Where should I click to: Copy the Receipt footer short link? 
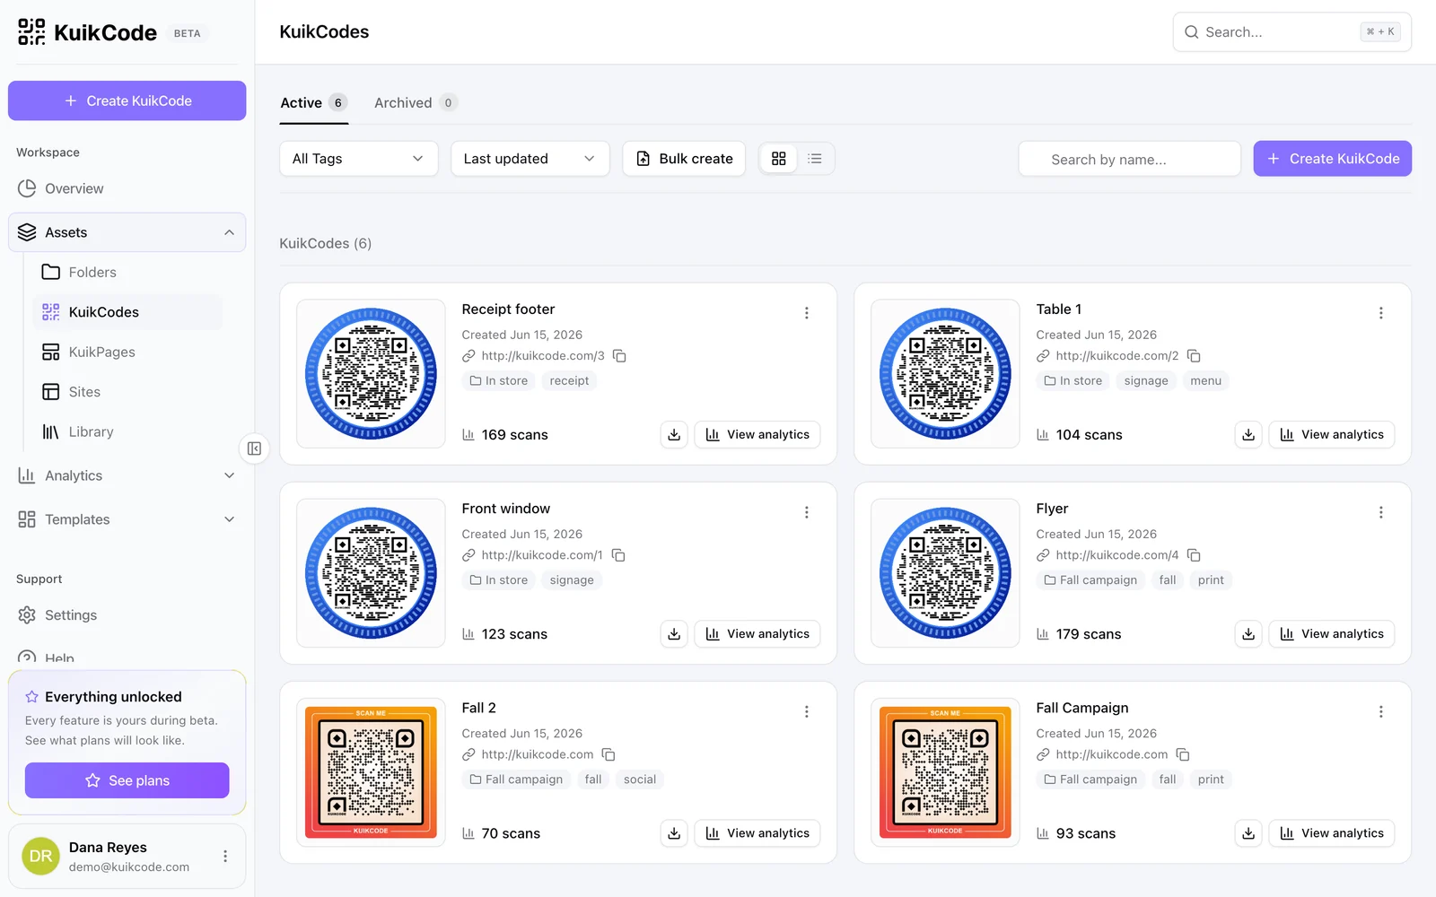tap(619, 356)
